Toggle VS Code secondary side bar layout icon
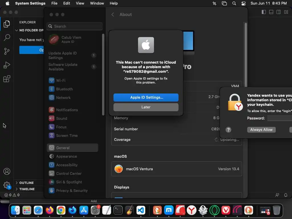 click(279, 12)
